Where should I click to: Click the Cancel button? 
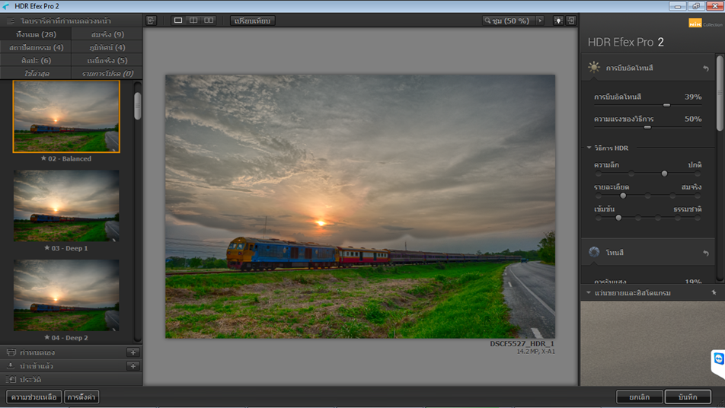click(640, 397)
